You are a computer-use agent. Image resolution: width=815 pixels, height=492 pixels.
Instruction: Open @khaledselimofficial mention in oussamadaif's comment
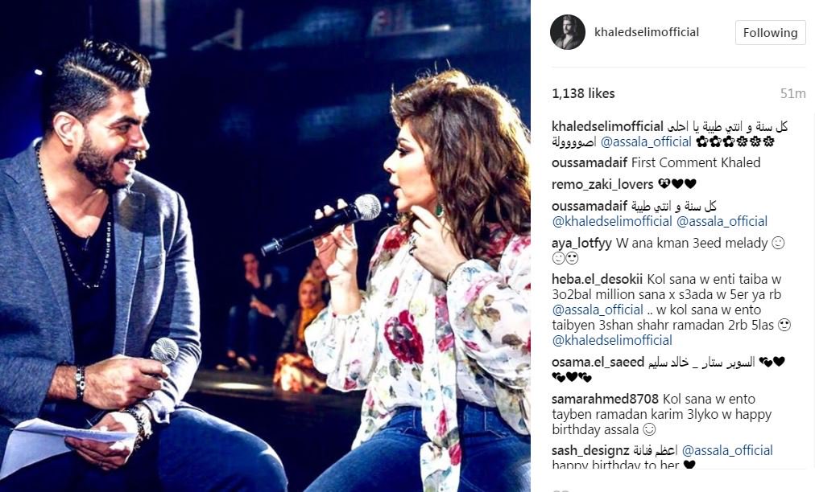612,221
